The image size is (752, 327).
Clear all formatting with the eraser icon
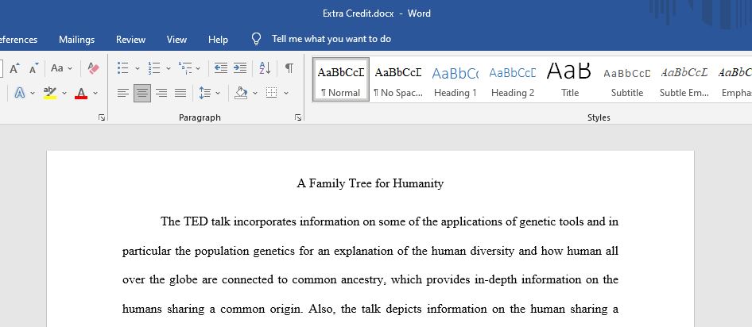pos(94,68)
